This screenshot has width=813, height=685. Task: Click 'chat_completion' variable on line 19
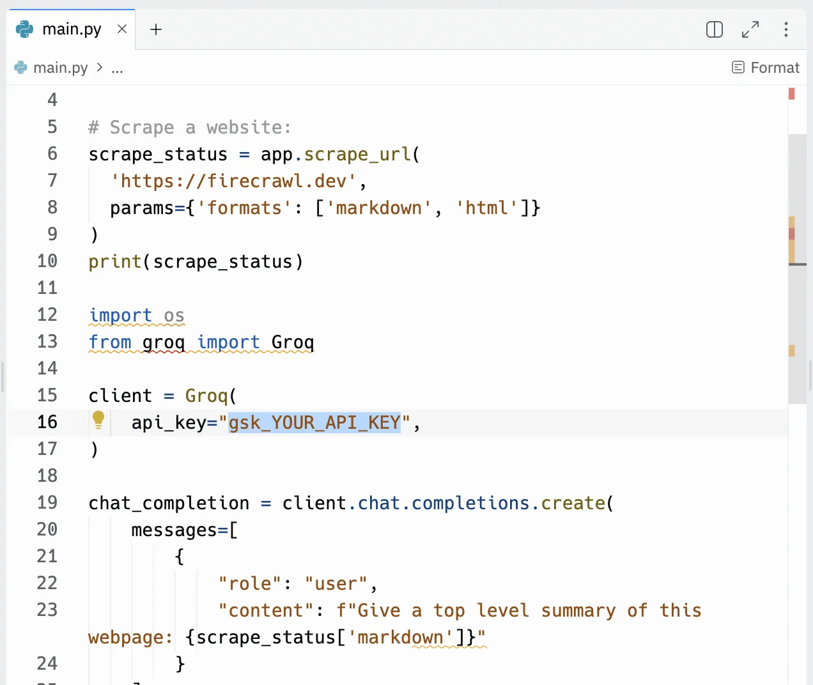(169, 503)
